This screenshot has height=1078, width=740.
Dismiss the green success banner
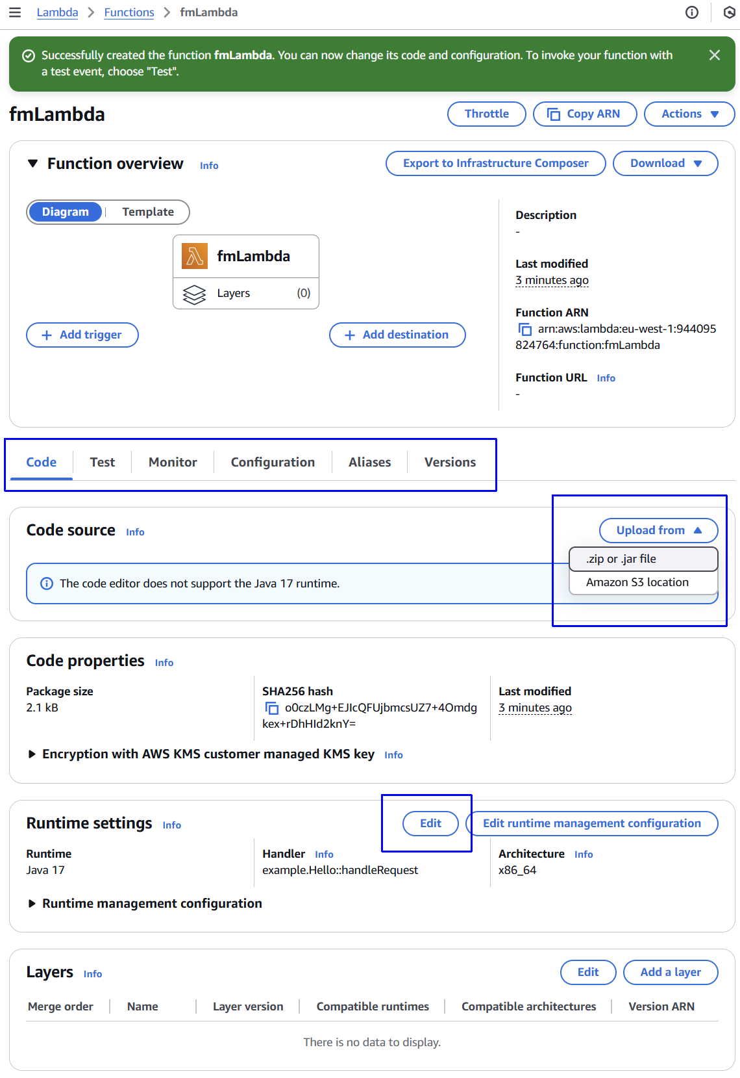point(715,55)
